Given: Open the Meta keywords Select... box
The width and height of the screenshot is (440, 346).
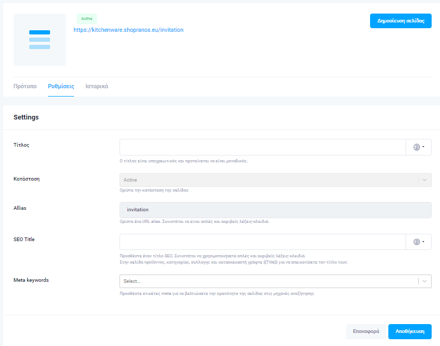Looking at the screenshot, I should coord(268,281).
